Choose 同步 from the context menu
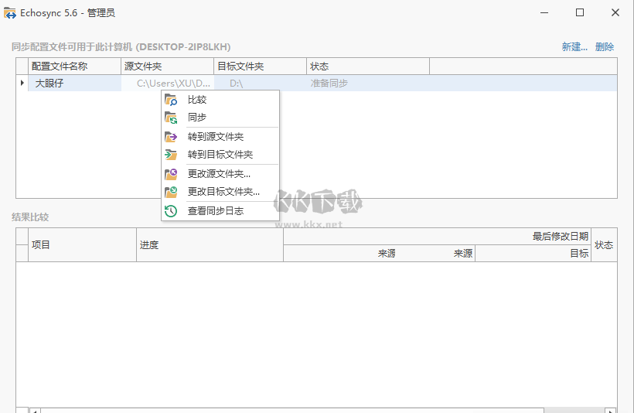This screenshot has height=413, width=634. 220,118
